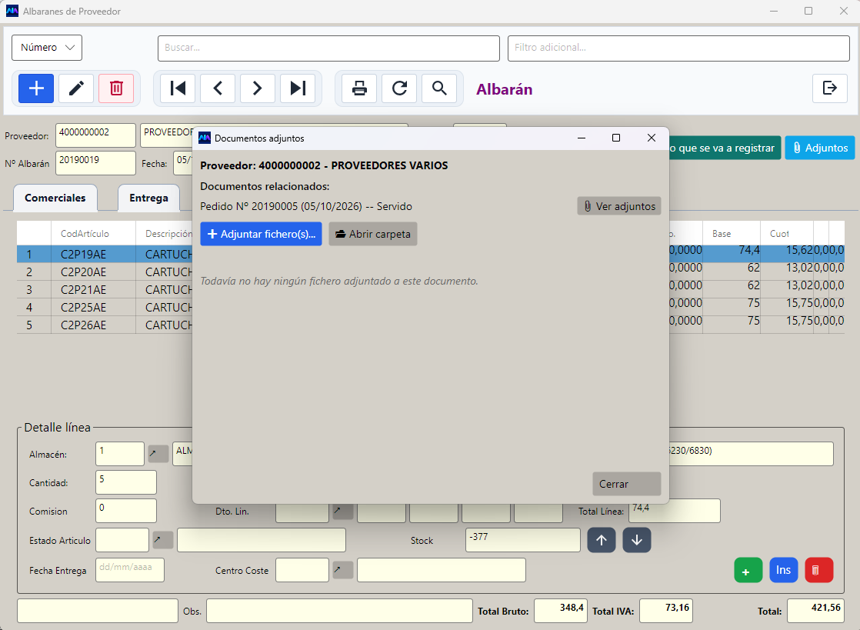Click the stock down arrow button
The image size is (860, 630).
tap(637, 540)
